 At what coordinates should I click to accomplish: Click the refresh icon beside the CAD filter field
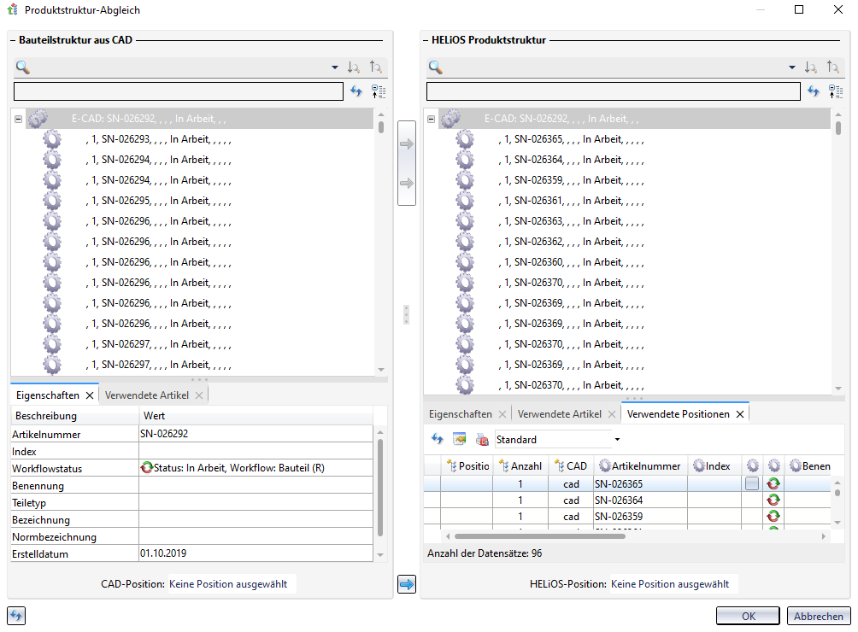(x=357, y=91)
